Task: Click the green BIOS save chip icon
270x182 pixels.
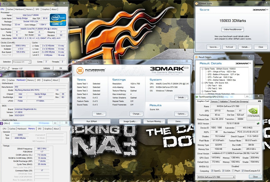Action: point(258,123)
